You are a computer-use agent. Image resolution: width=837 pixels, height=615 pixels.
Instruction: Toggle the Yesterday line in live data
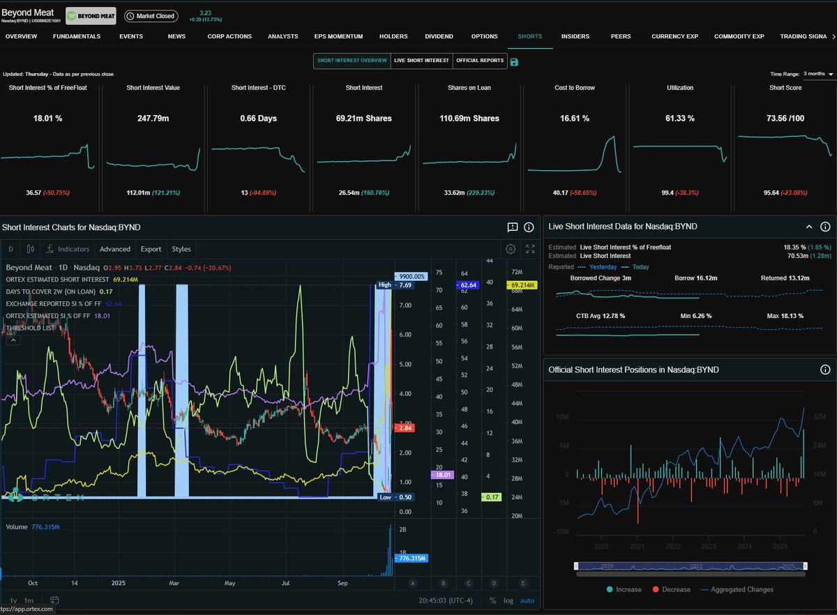click(596, 266)
